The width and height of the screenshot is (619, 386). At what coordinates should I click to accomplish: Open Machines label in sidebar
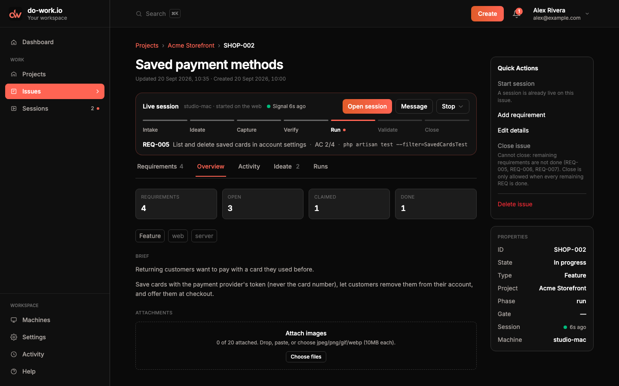[36, 320]
